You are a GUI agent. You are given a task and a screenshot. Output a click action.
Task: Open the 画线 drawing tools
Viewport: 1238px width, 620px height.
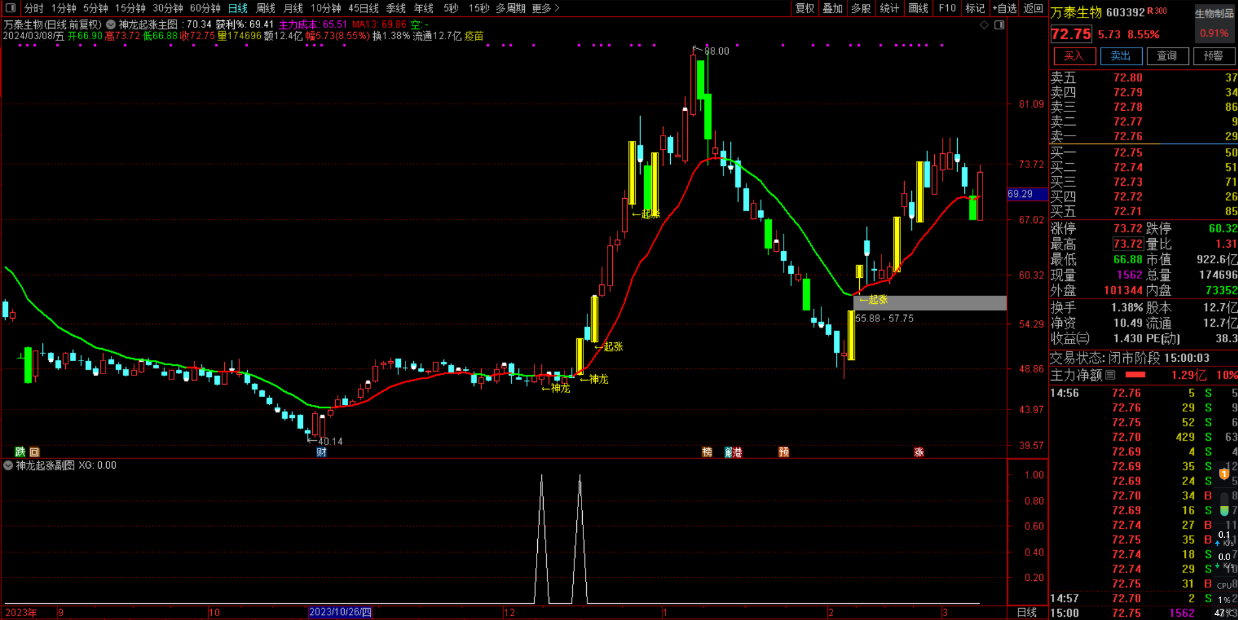tap(918, 8)
